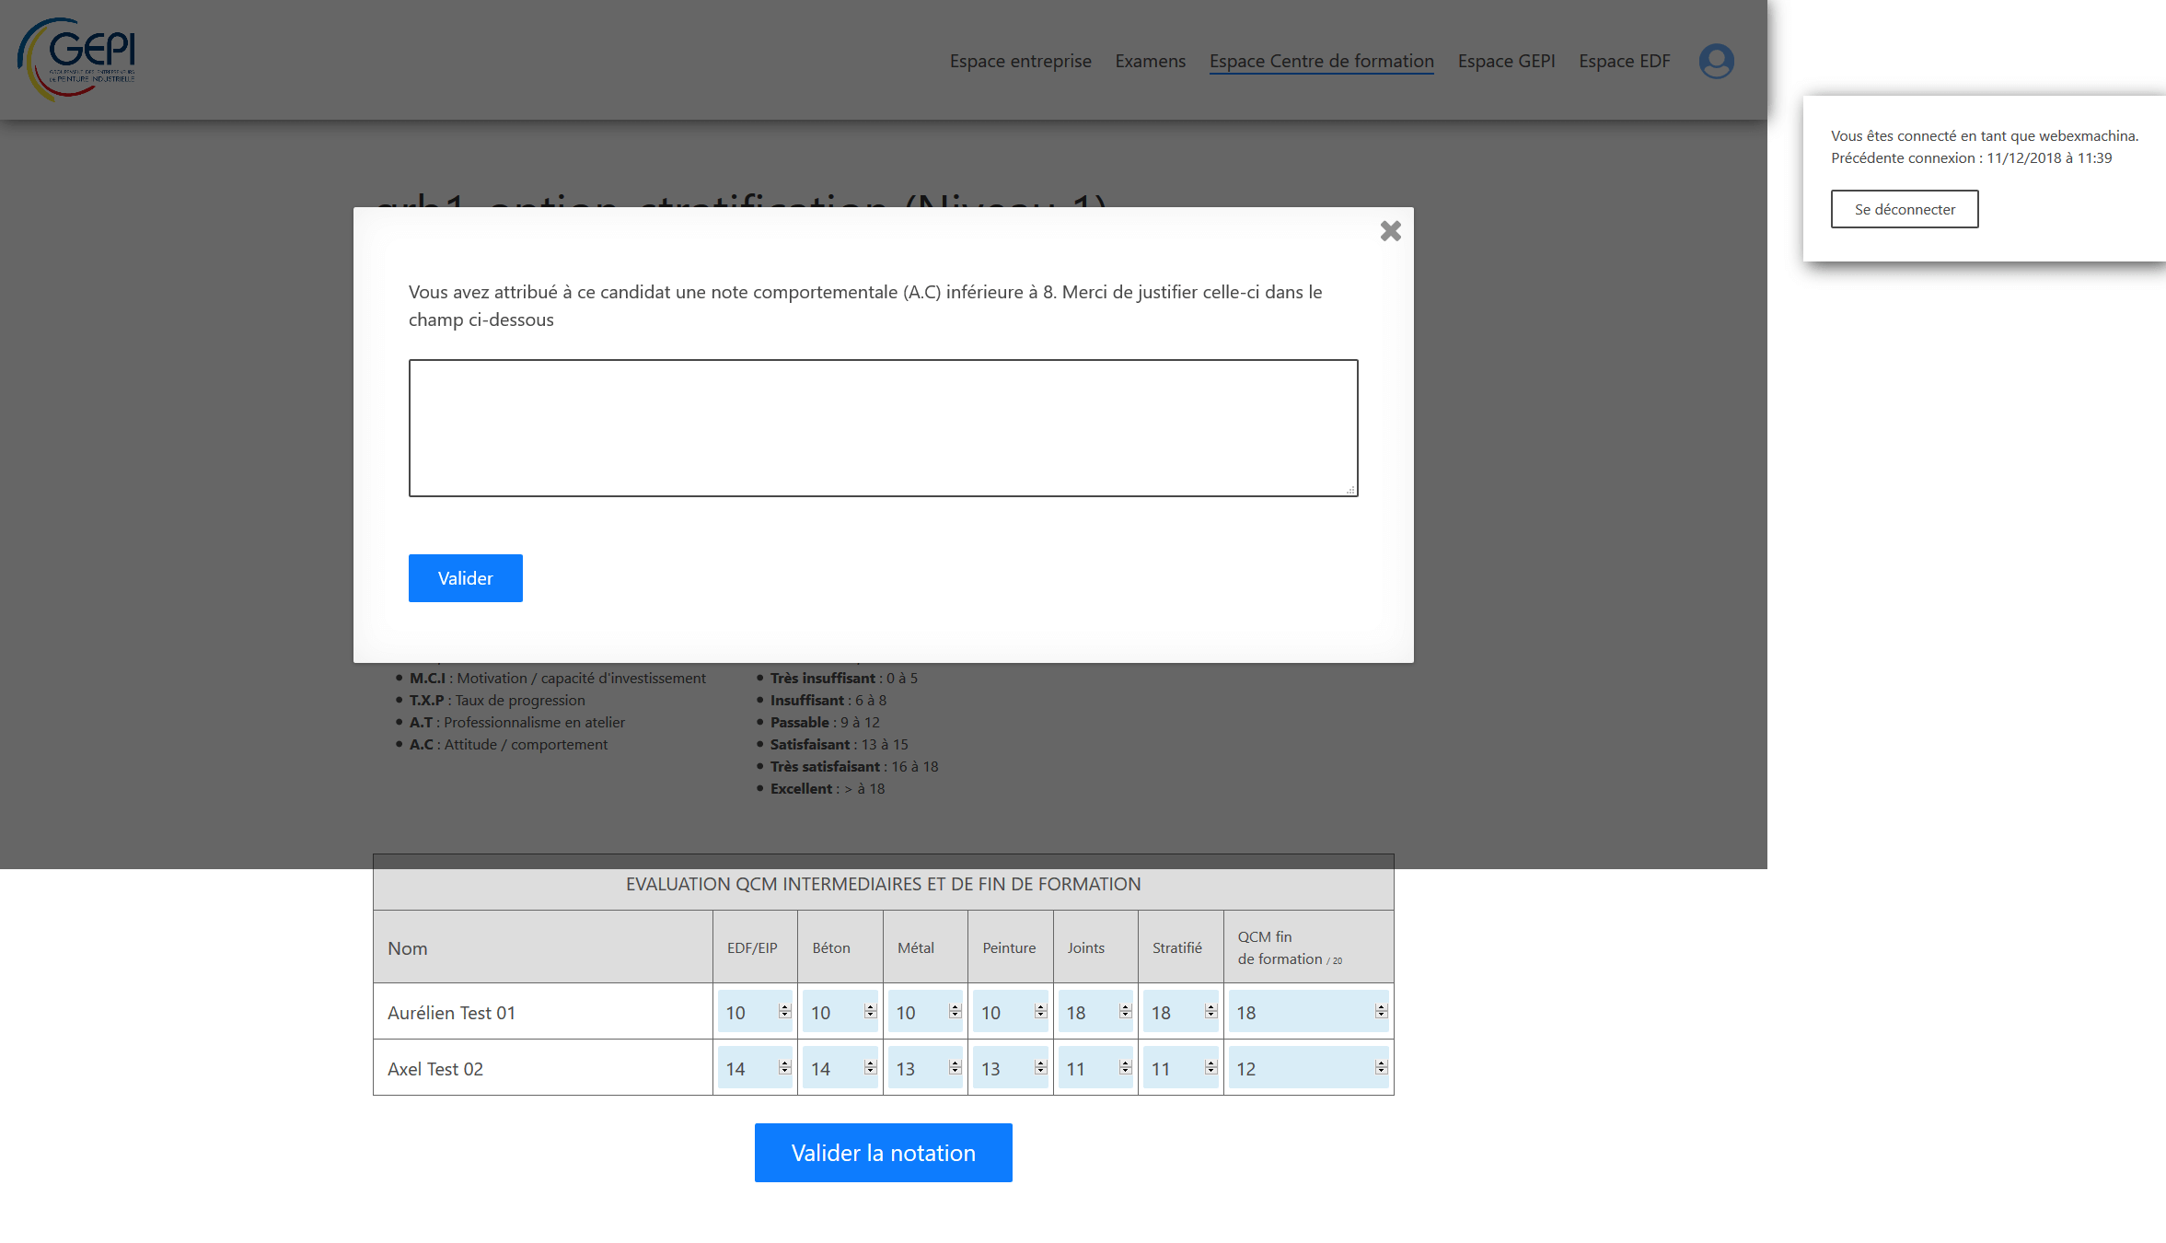Open Espace EDF menu

(1624, 61)
